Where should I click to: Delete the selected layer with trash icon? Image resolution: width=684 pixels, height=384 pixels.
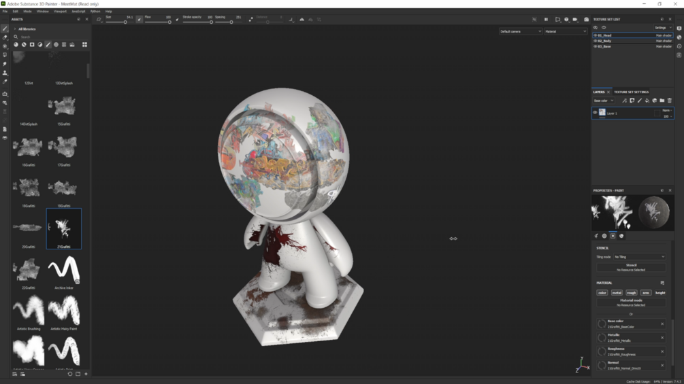click(670, 101)
